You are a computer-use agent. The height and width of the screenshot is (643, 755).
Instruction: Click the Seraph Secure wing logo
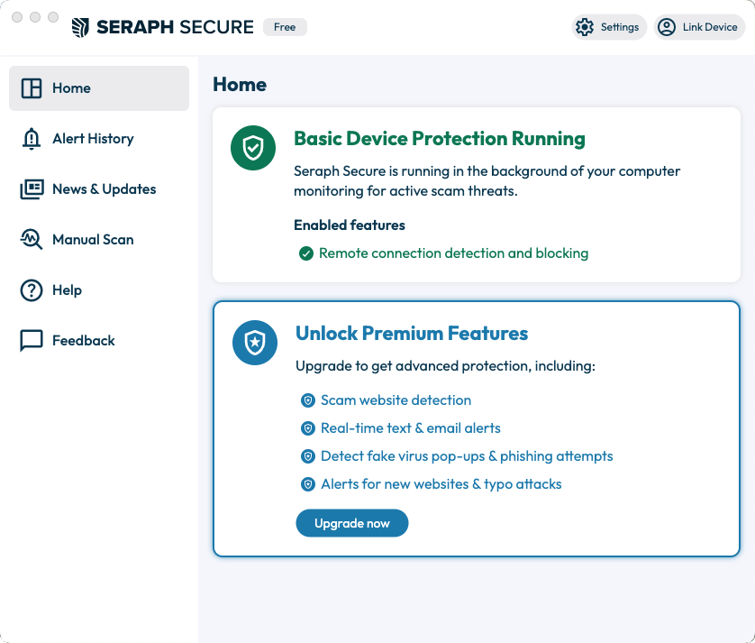(80, 27)
